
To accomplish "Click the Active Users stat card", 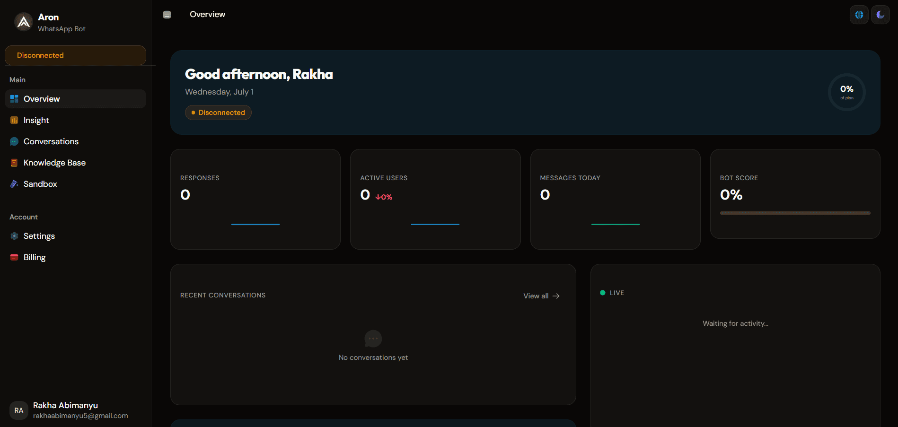I will click(x=435, y=199).
